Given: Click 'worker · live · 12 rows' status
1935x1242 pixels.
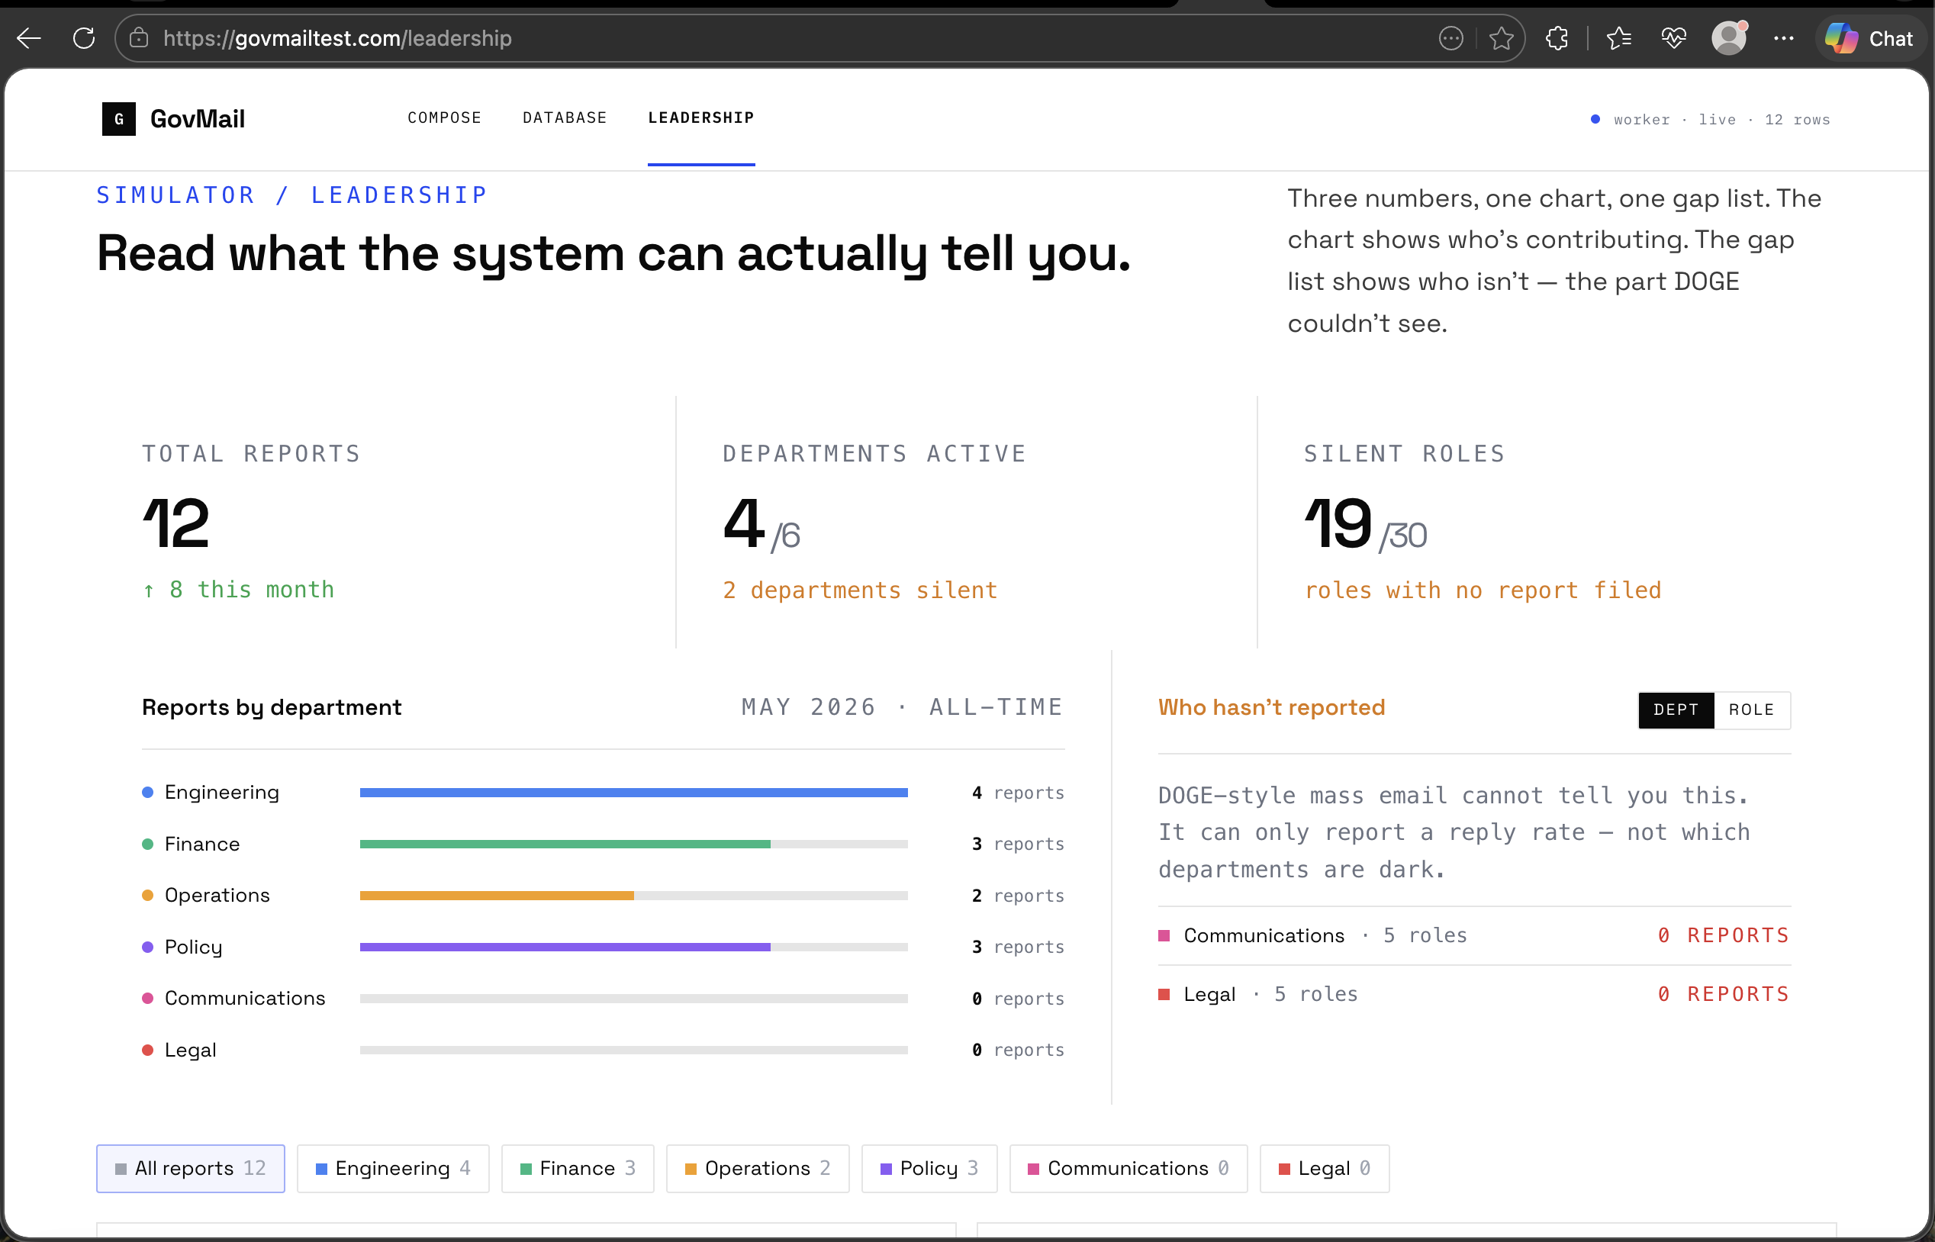Looking at the screenshot, I should pos(1721,119).
